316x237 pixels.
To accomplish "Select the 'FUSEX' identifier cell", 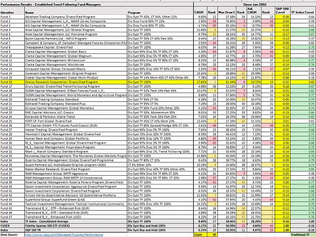I will coord(12,226).
